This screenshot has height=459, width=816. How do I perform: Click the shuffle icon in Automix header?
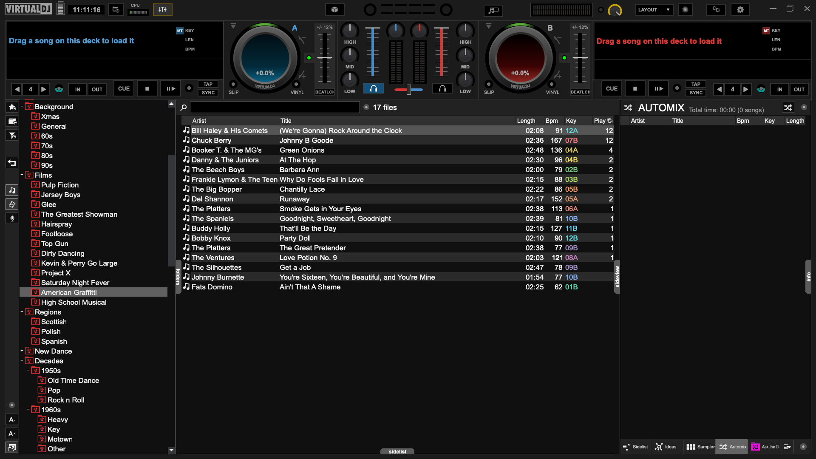click(788, 108)
